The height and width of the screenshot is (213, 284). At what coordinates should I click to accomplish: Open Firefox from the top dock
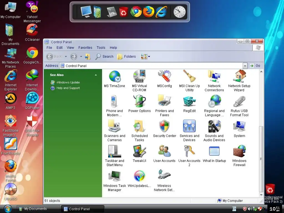(x=149, y=12)
